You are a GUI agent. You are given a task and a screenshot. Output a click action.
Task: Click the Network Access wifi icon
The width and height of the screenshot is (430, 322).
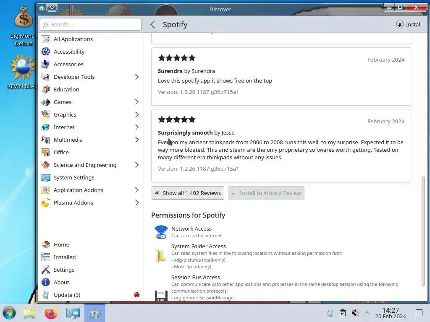pos(161,232)
